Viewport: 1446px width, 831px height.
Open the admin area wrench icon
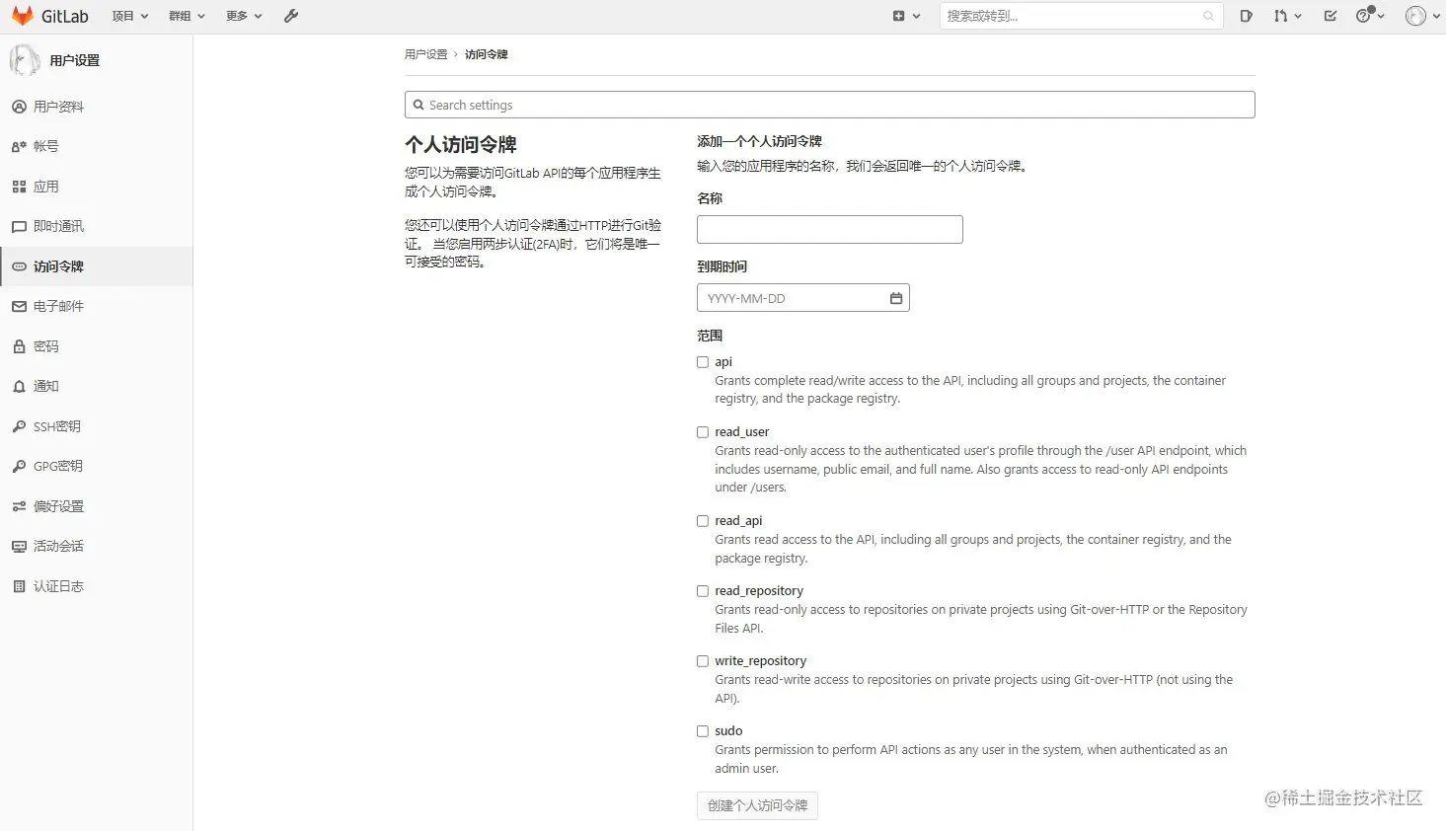tap(290, 15)
